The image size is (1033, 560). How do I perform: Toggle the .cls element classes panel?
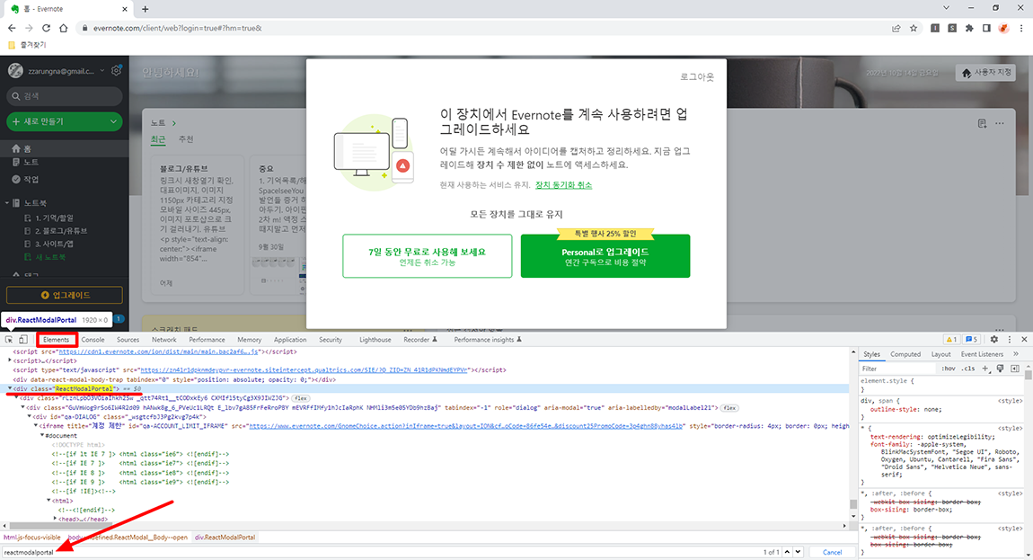point(967,369)
